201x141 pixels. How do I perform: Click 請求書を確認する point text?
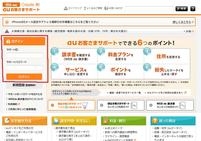[76, 56]
